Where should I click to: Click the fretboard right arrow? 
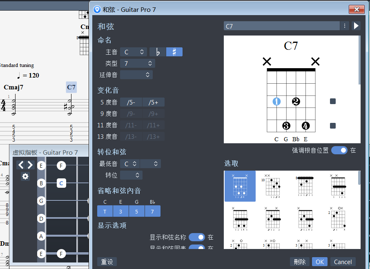30,165
